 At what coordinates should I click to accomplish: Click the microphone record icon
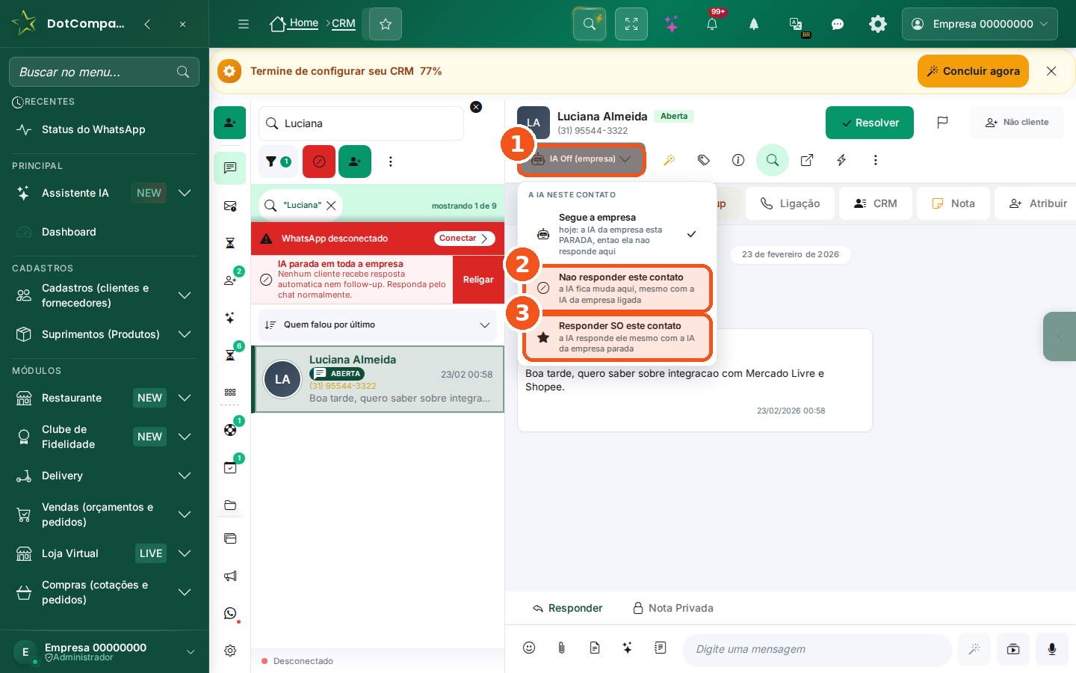(1052, 649)
